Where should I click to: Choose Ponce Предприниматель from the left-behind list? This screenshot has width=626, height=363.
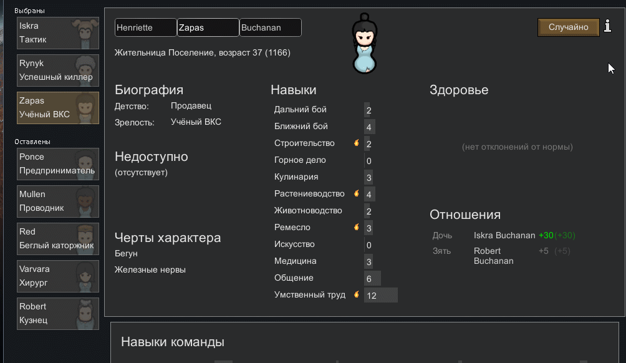pyautogui.click(x=57, y=164)
